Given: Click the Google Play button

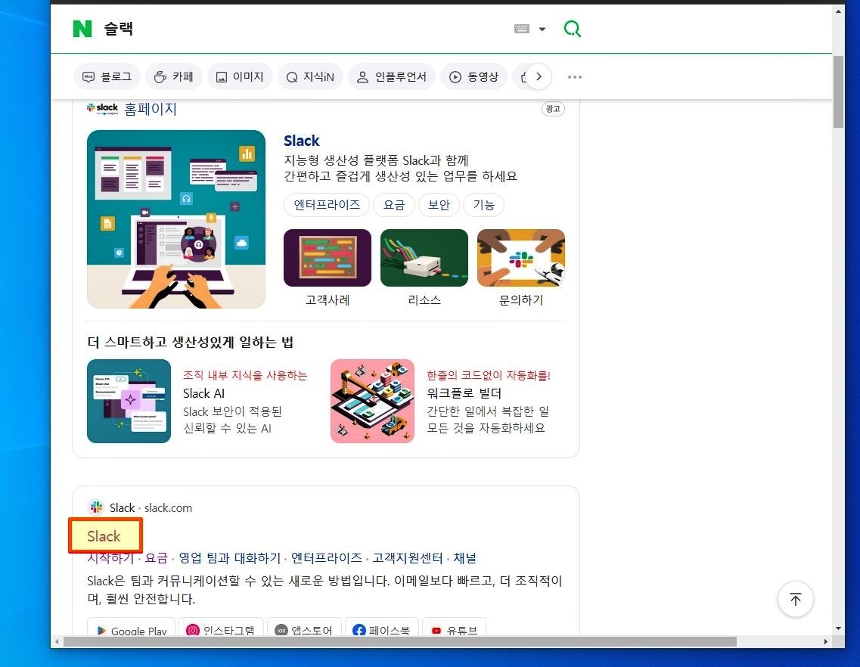Looking at the screenshot, I should pos(131,628).
